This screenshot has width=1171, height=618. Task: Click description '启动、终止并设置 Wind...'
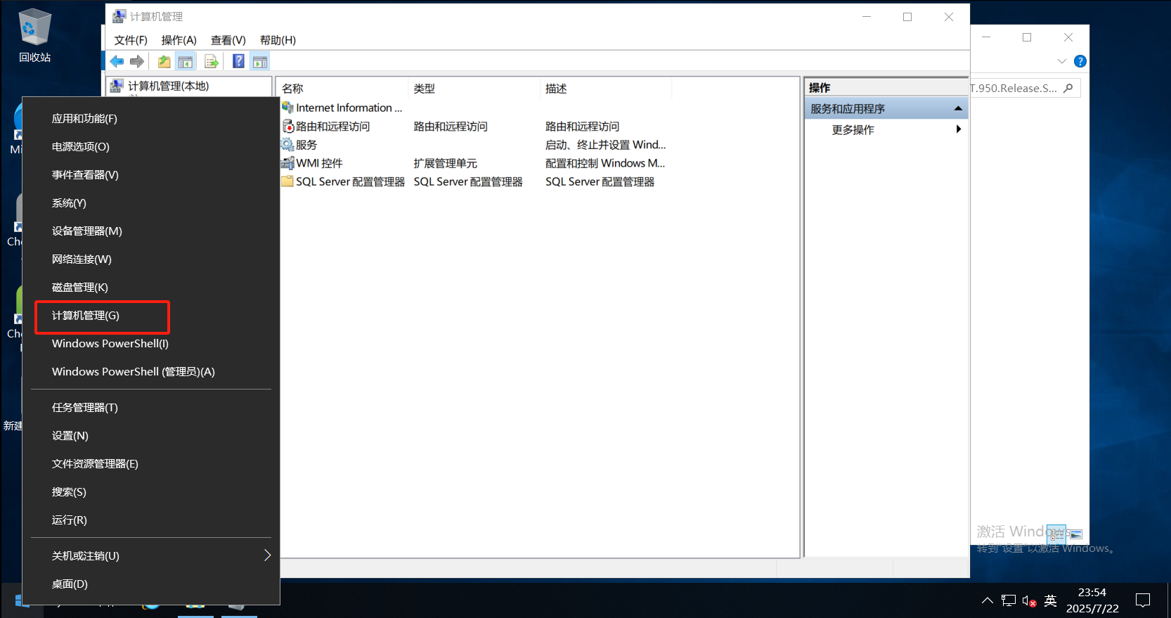(x=606, y=145)
